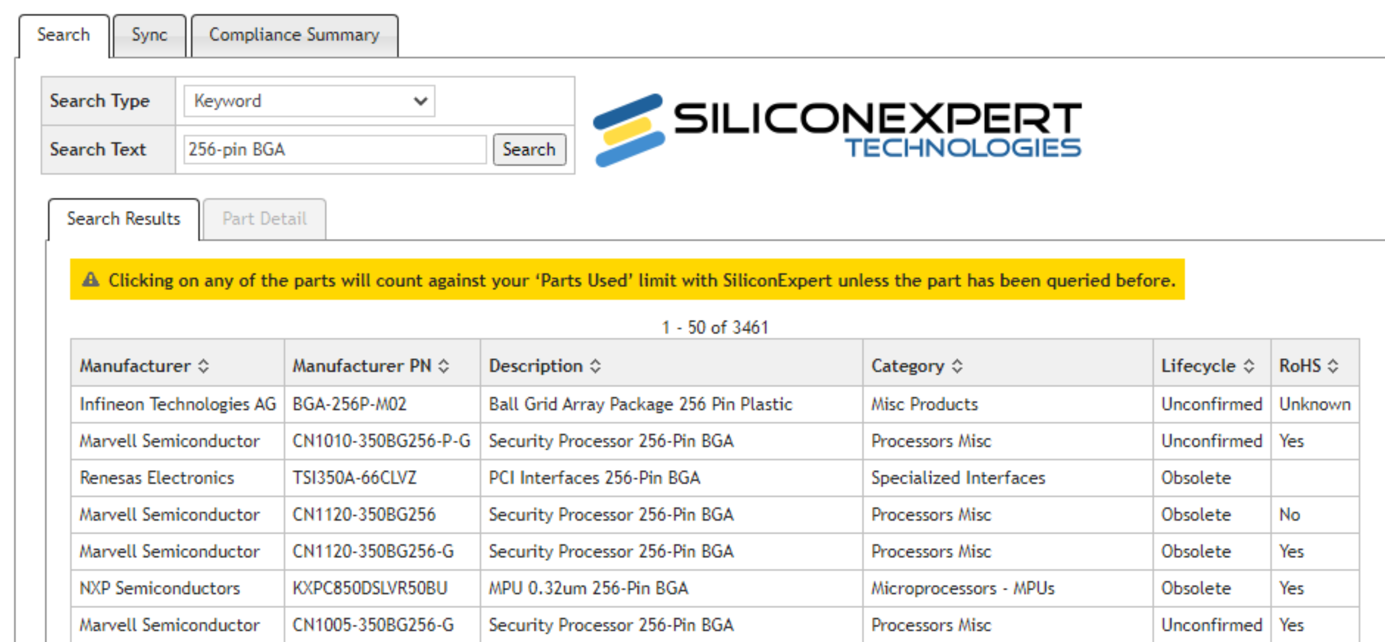Image resolution: width=1385 pixels, height=642 pixels.
Task: Switch to the Sync tab
Action: coord(149,35)
